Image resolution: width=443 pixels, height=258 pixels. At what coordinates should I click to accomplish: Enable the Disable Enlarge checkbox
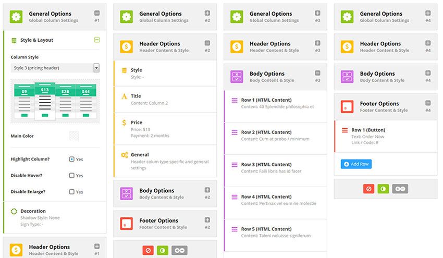[71, 192]
